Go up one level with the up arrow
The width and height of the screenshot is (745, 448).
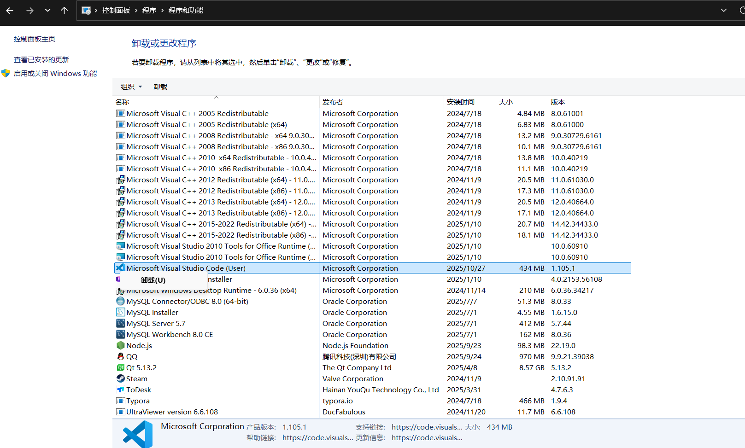pyautogui.click(x=64, y=10)
